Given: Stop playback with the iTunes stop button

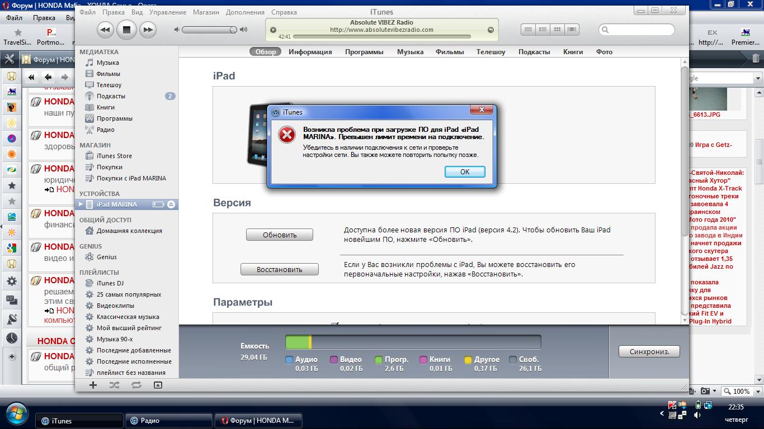Looking at the screenshot, I should point(126,30).
